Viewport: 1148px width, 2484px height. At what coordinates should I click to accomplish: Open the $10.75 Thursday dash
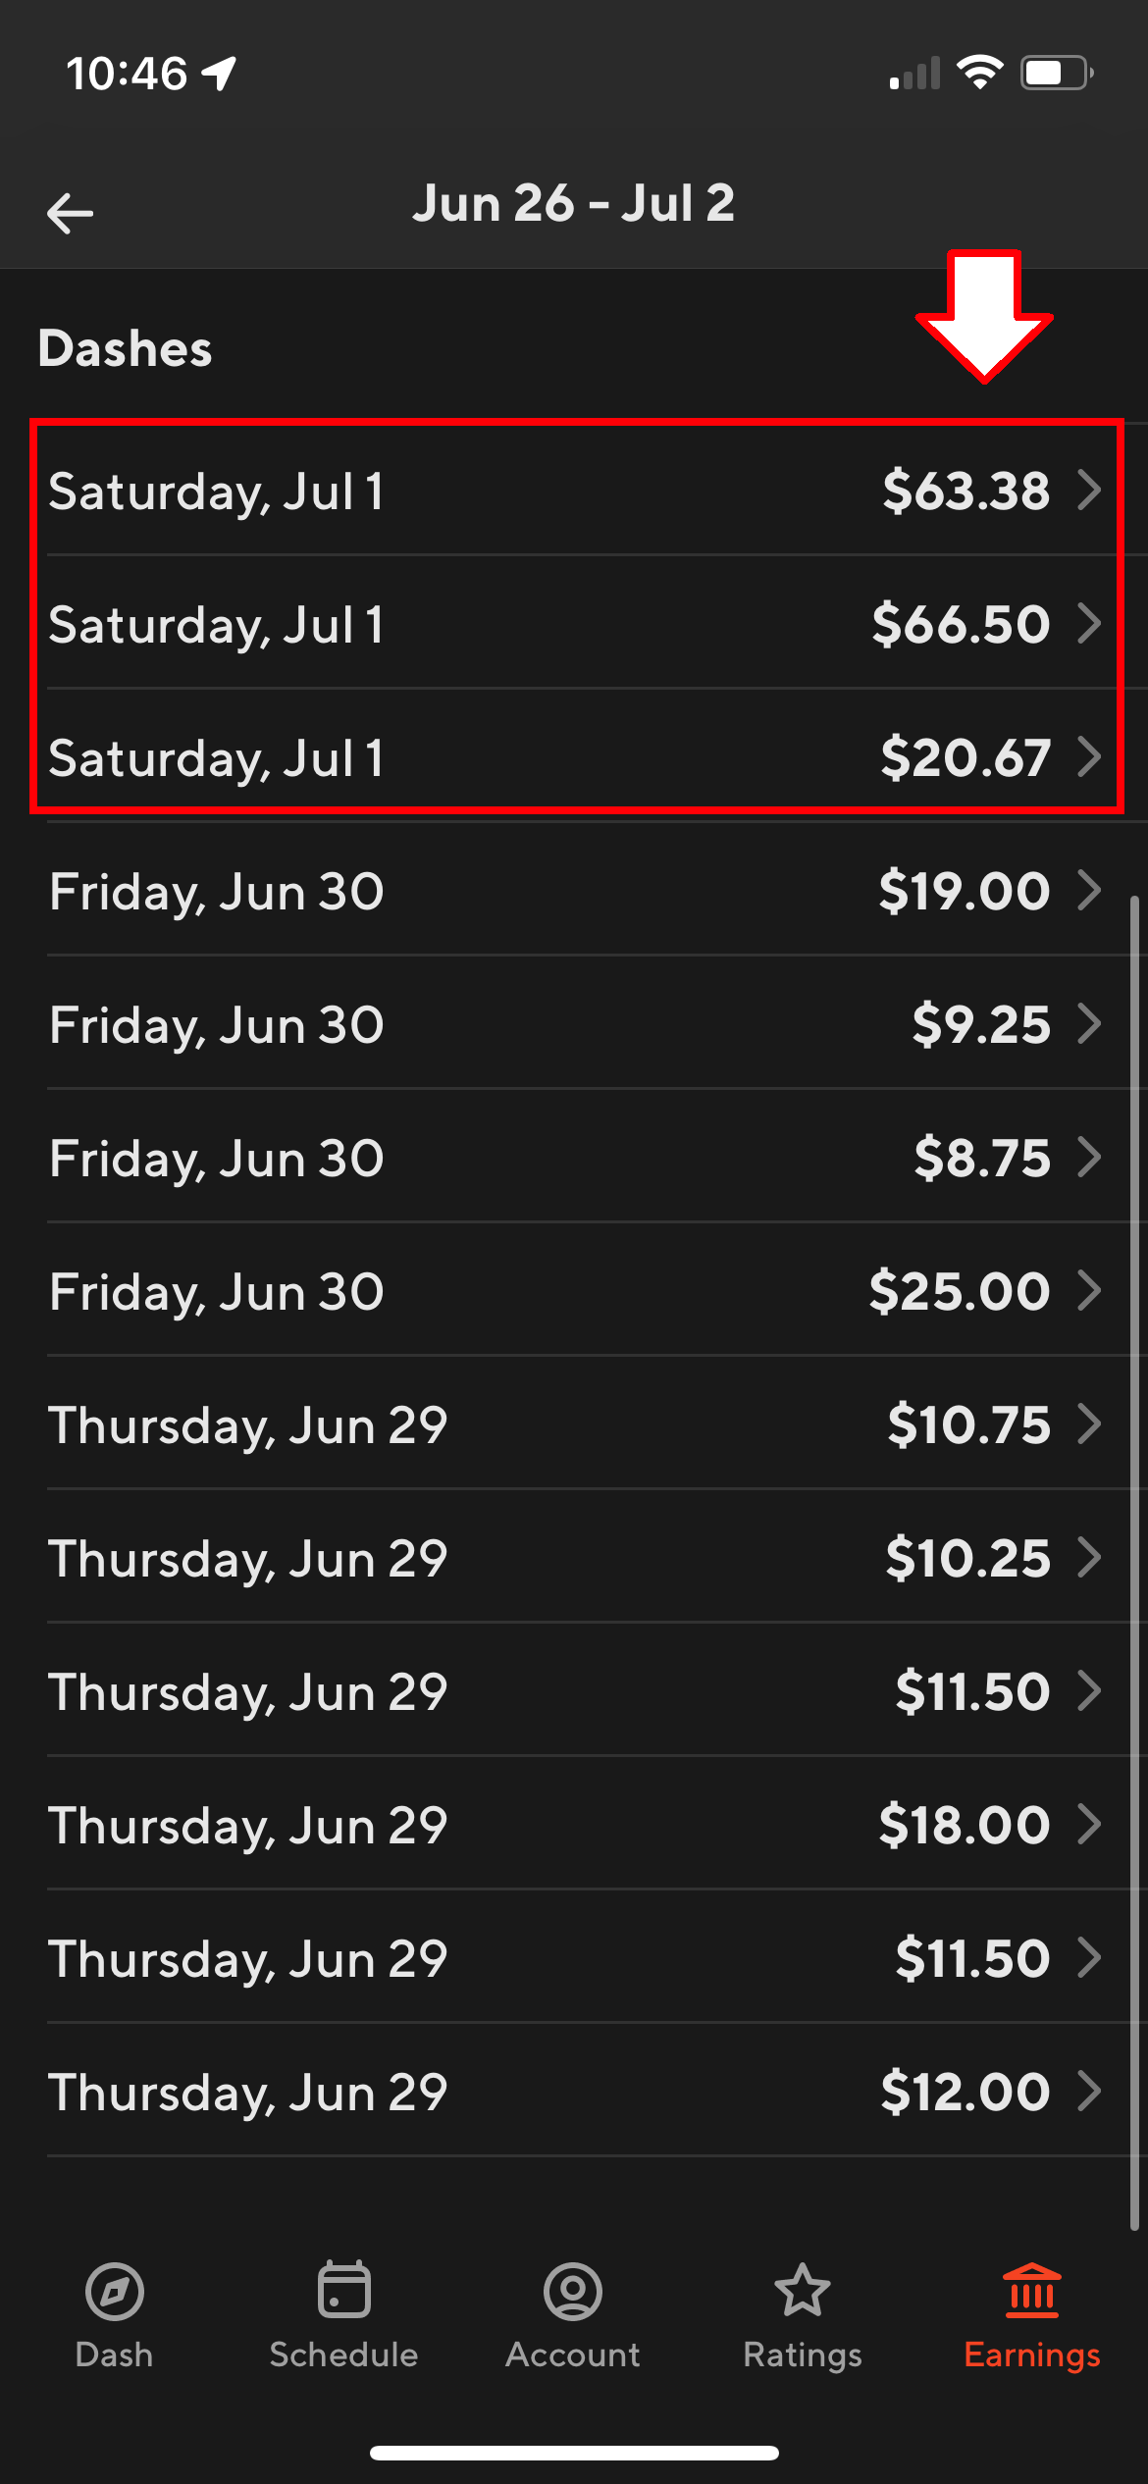coord(574,1424)
